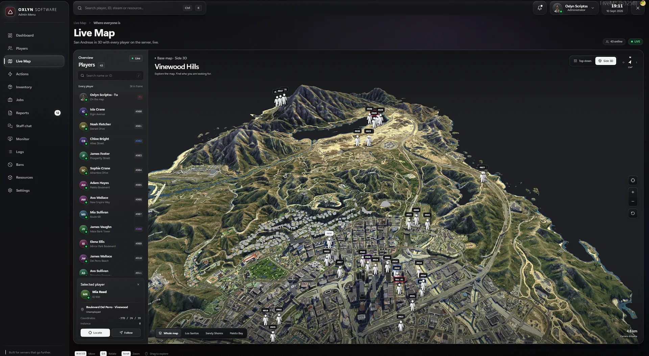The height and width of the screenshot is (356, 649).
Task: Click the 43 online badge
Action: click(614, 42)
